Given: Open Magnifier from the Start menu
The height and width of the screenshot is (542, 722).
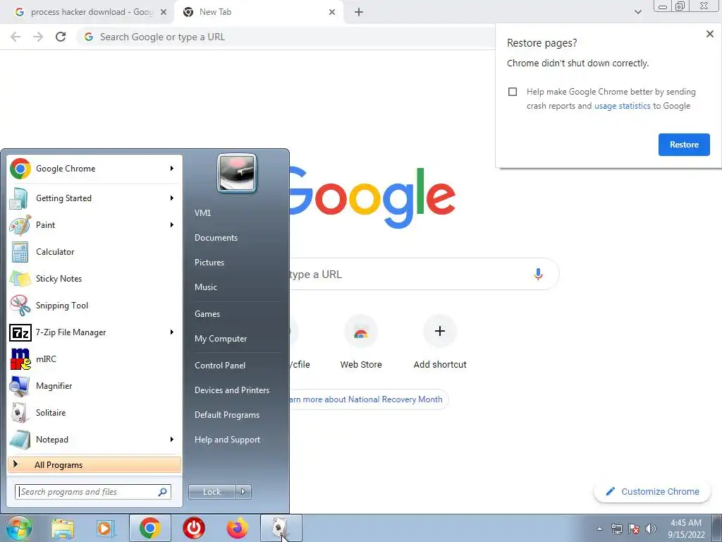Looking at the screenshot, I should (94, 386).
